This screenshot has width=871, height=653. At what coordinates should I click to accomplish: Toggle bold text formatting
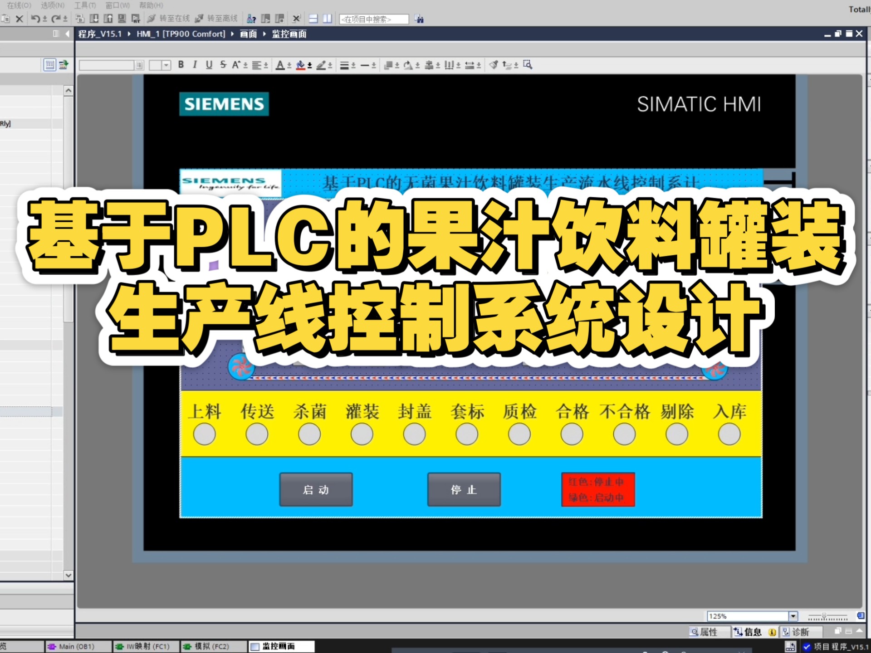pyautogui.click(x=181, y=65)
